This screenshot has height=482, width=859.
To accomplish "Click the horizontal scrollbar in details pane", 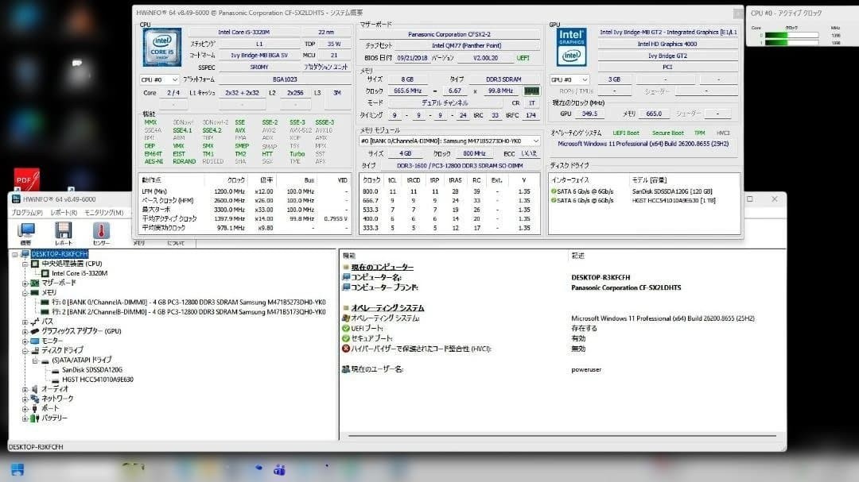I will [x=562, y=436].
